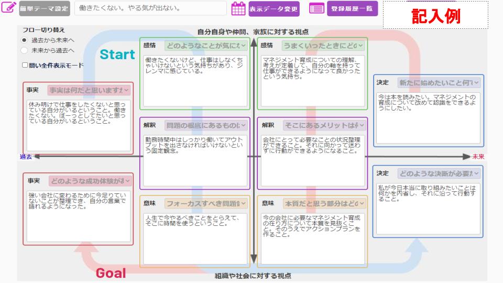The image size is (503, 283).
Task: Select the 未来から過去へ radio option
Action: click(24, 50)
